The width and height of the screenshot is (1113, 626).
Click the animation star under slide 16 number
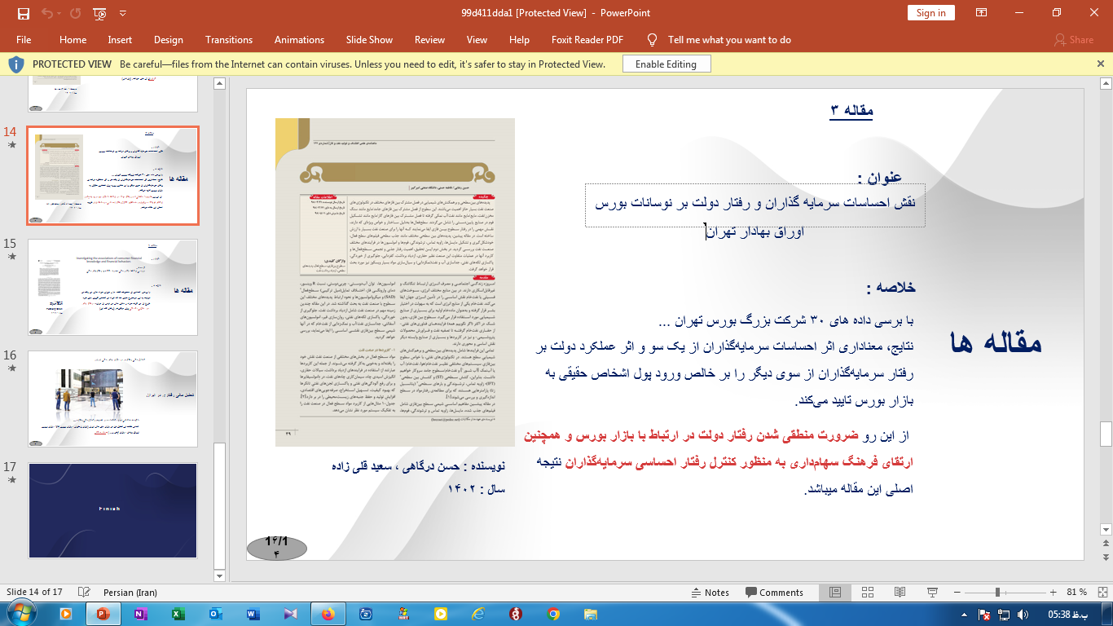[11, 368]
